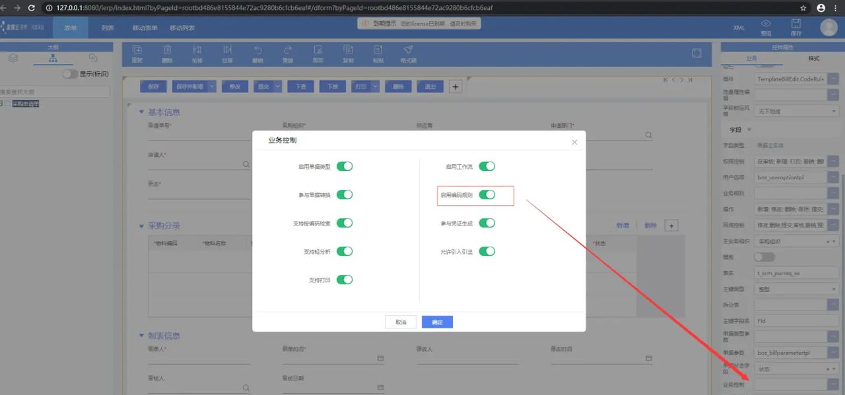Switch to the 表单 tab

pos(70,28)
